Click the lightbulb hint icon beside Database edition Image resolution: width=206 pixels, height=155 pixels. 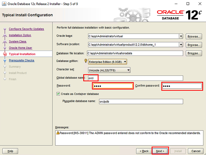86,61
